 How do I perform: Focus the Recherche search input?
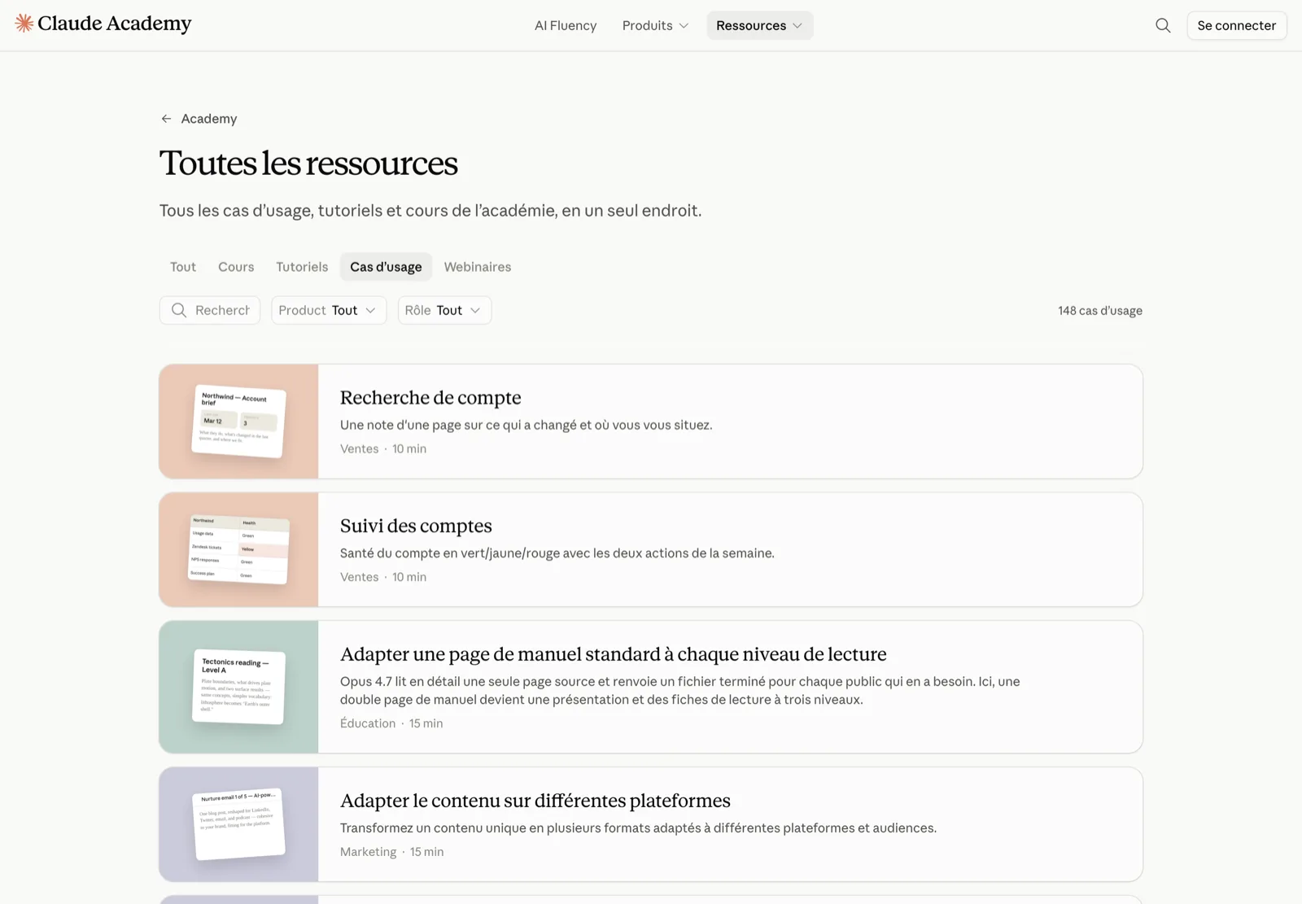click(x=210, y=310)
